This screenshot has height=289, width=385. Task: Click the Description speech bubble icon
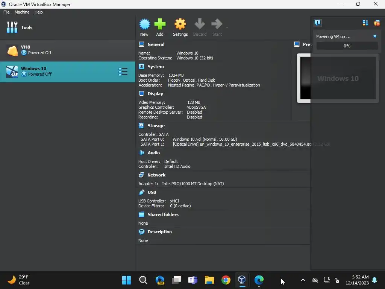(x=141, y=232)
